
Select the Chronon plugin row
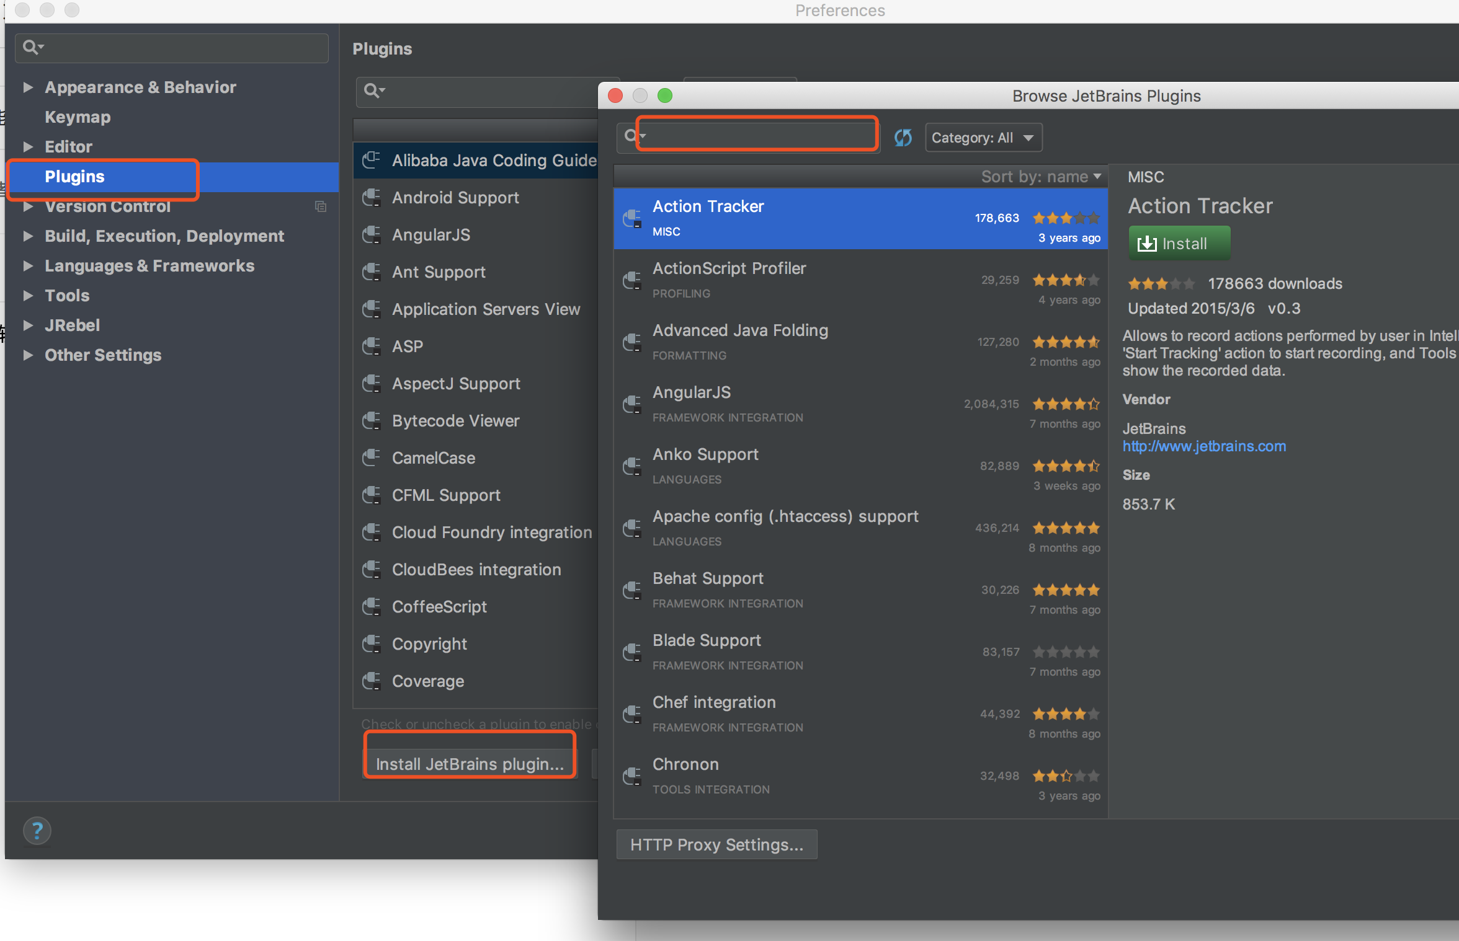(860, 777)
